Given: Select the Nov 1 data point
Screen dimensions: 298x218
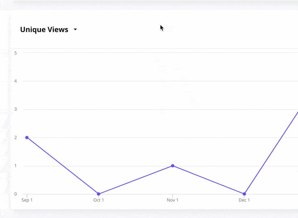Looking at the screenshot, I should click(173, 166).
